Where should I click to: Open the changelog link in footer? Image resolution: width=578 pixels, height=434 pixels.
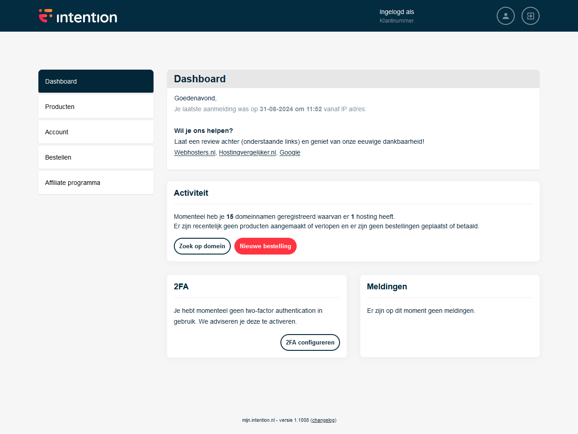(323, 420)
